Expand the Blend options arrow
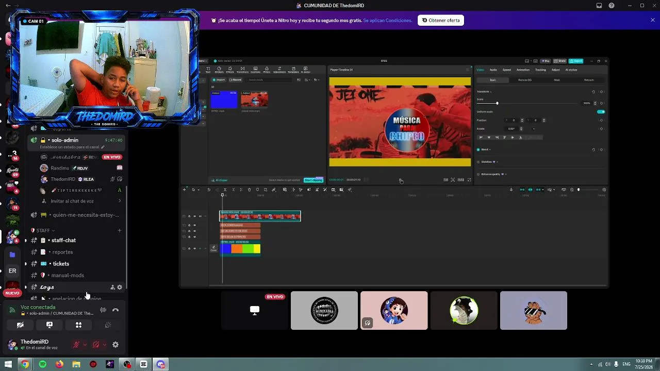 (490, 149)
